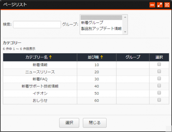Image resolution: width=172 pixels, height=132 pixels.
Task: Click the 新着サポート技術情報 category name
Action: coord(40,86)
